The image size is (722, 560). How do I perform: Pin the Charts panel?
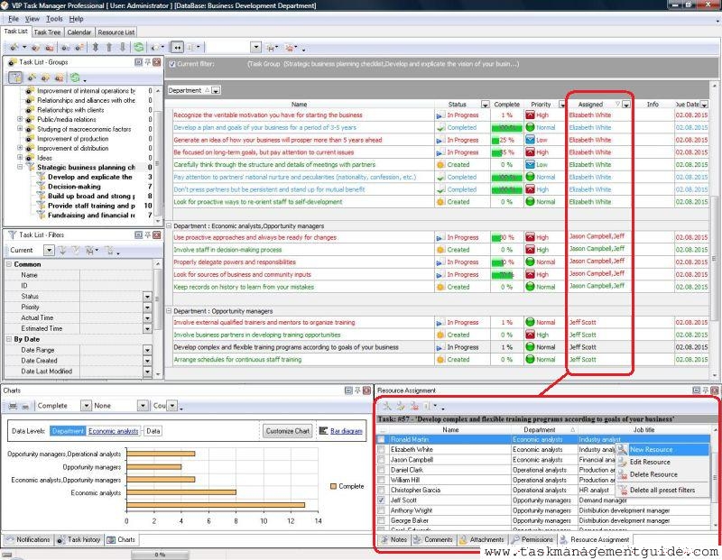(x=357, y=390)
